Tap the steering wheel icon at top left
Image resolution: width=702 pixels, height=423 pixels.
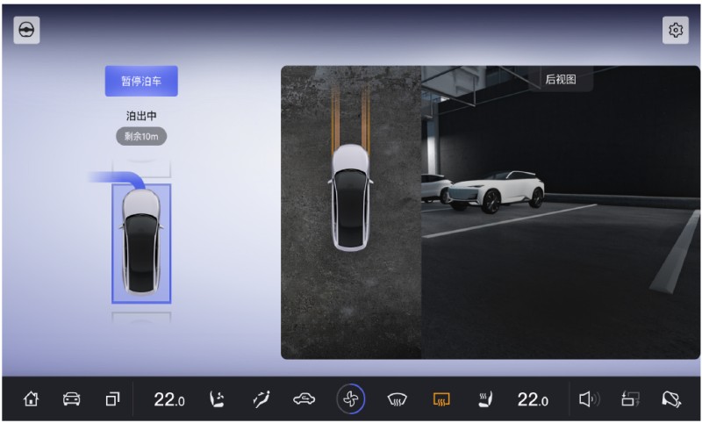tap(26, 30)
